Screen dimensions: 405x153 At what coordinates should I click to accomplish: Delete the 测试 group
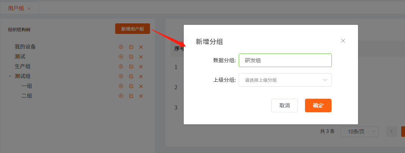tap(141, 57)
